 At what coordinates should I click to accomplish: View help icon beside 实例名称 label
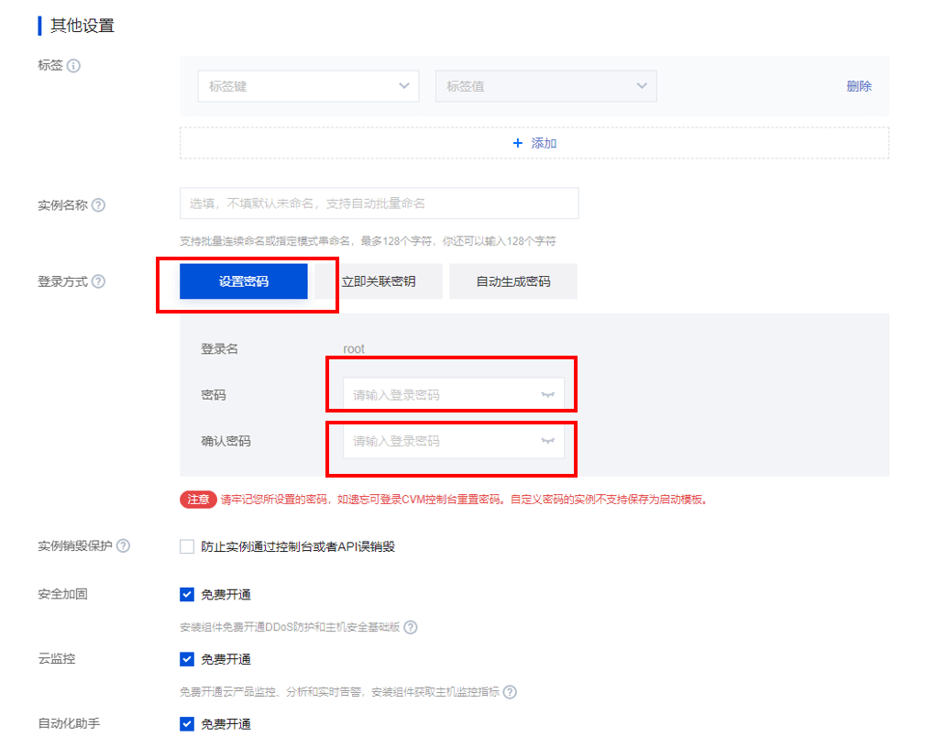[100, 203]
